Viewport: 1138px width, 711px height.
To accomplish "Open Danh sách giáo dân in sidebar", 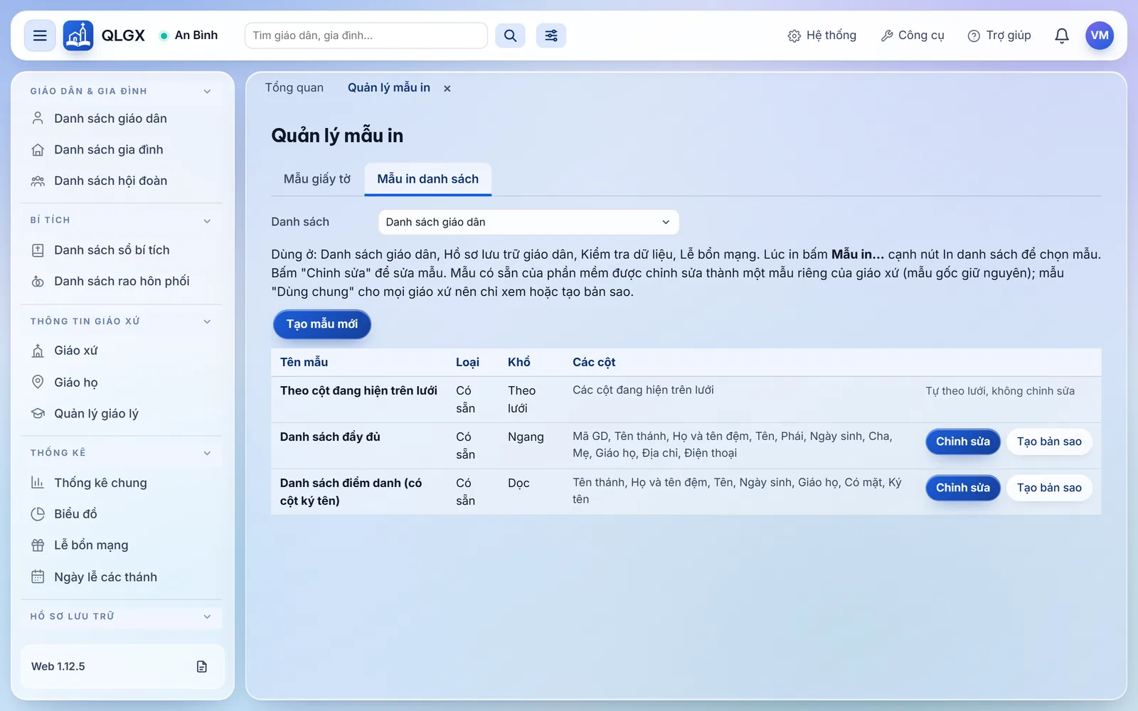I will coord(122,119).
